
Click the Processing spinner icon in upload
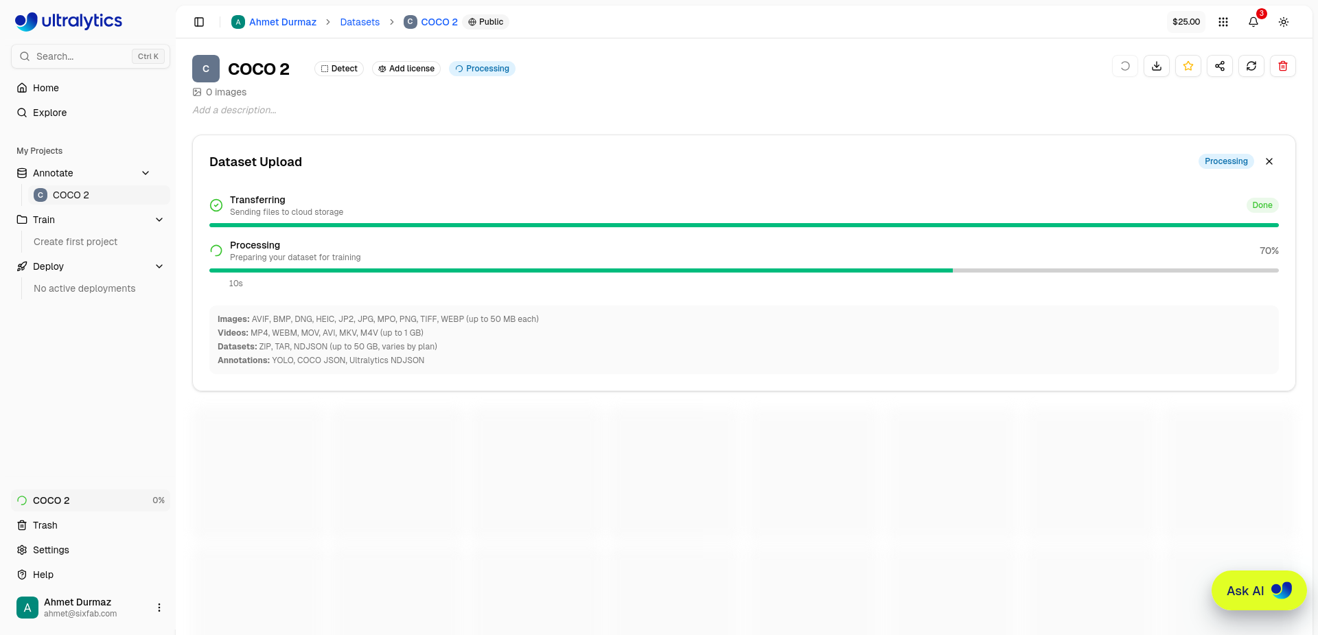[216, 251]
